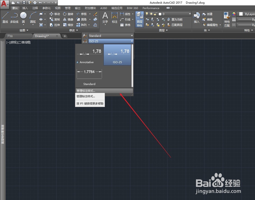Click the Scale (缩放) tool

click(x=68, y=25)
